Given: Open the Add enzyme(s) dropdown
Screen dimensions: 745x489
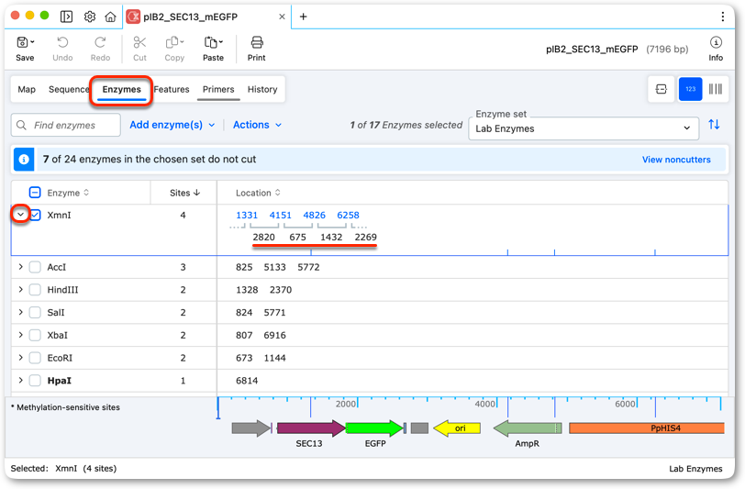Looking at the screenshot, I should pyautogui.click(x=172, y=125).
